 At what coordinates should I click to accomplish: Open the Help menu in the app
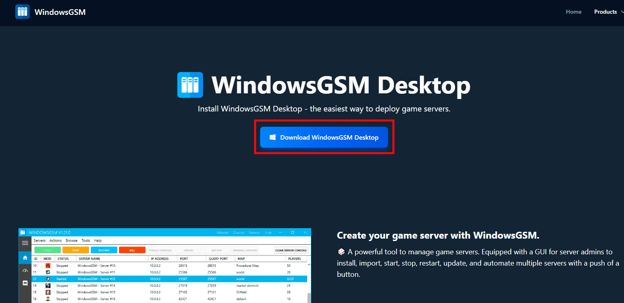click(98, 241)
